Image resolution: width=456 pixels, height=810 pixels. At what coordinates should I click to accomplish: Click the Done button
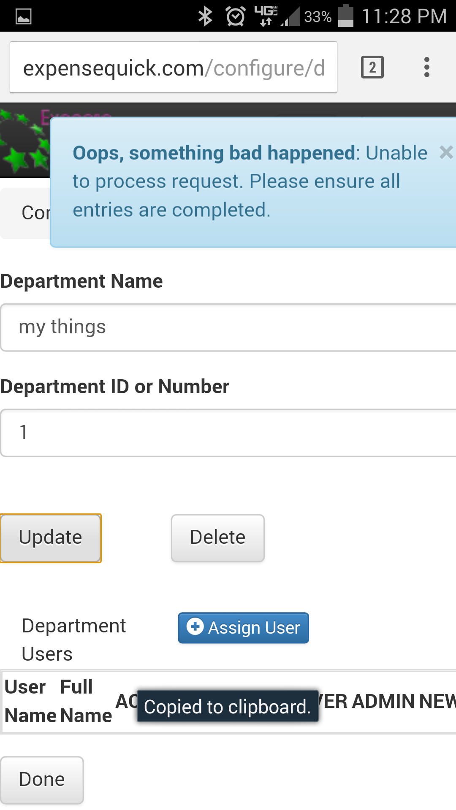(42, 780)
